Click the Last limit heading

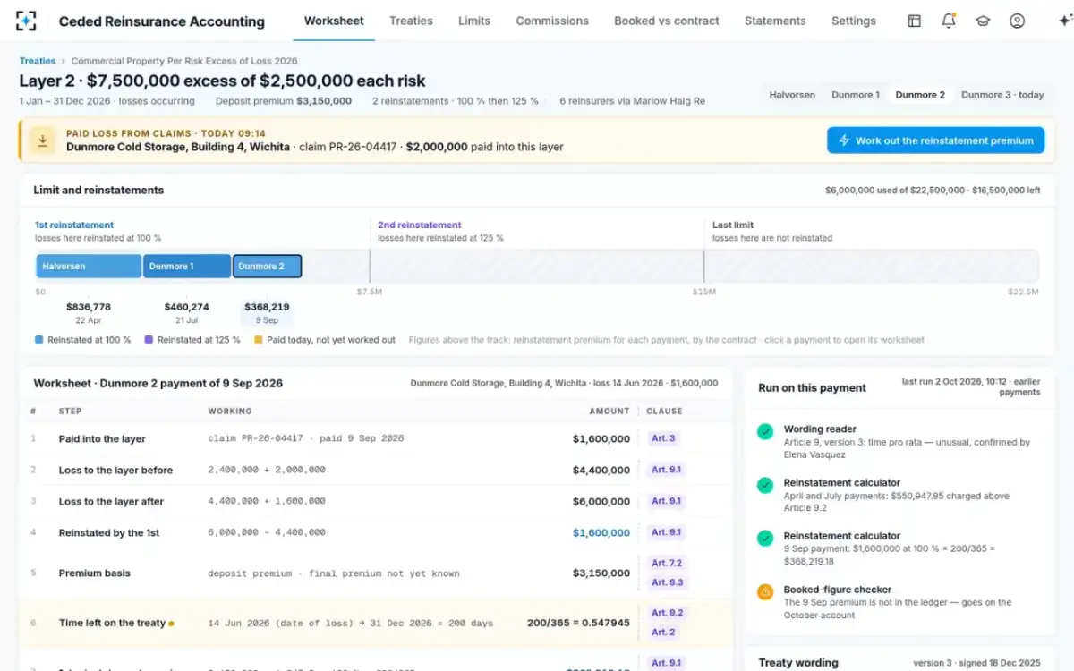[733, 225]
